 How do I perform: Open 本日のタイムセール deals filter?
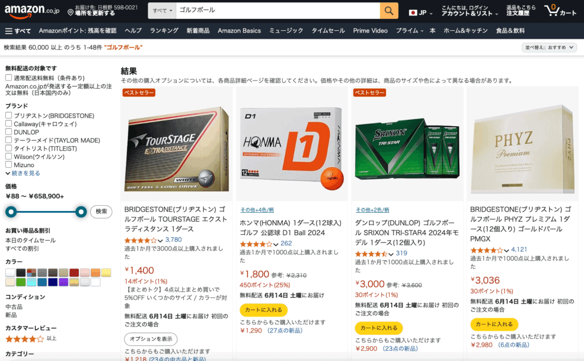click(30, 241)
